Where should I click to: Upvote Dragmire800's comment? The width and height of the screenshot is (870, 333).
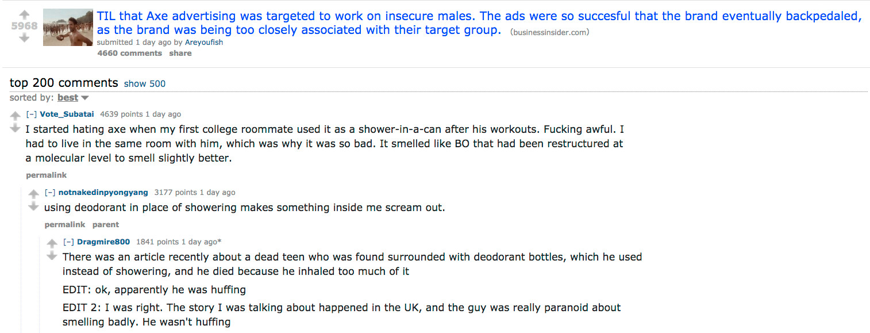pyautogui.click(x=52, y=243)
